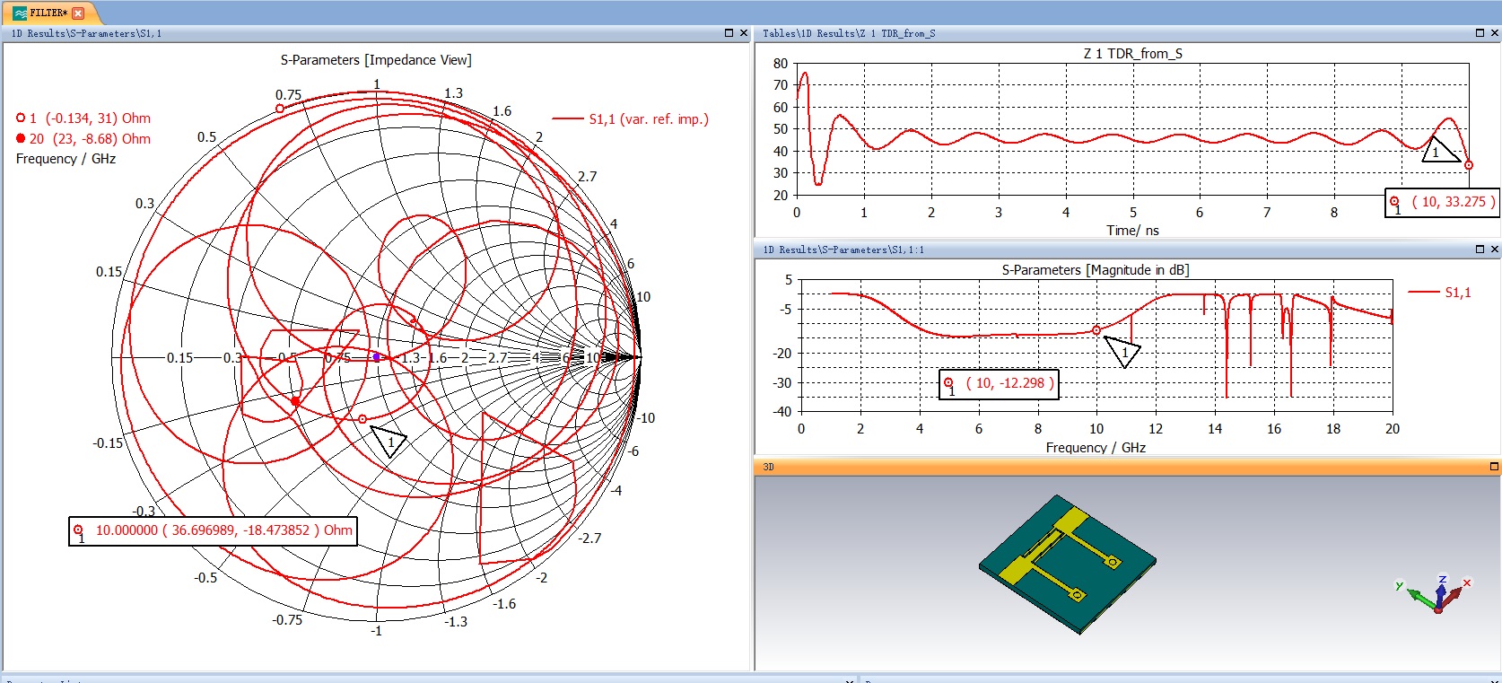1502x683 pixels.
Task: Click the Time/ ns axis label
Action: 1132,231
